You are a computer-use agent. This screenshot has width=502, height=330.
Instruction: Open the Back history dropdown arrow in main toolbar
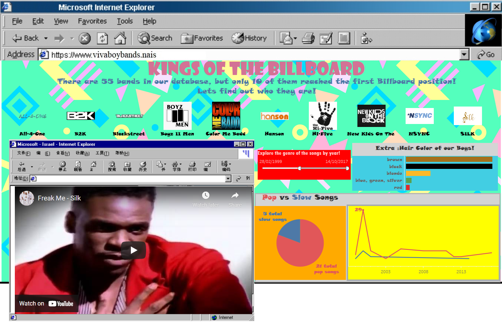pos(46,38)
